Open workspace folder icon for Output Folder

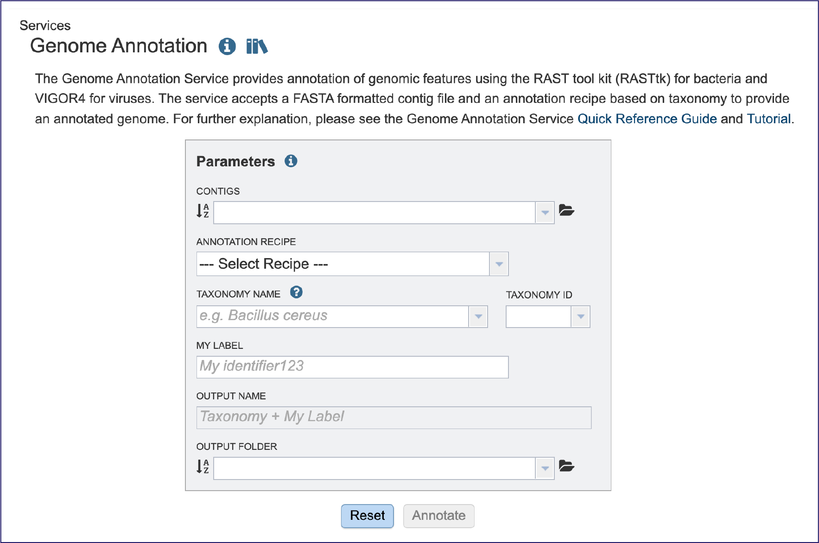(566, 466)
